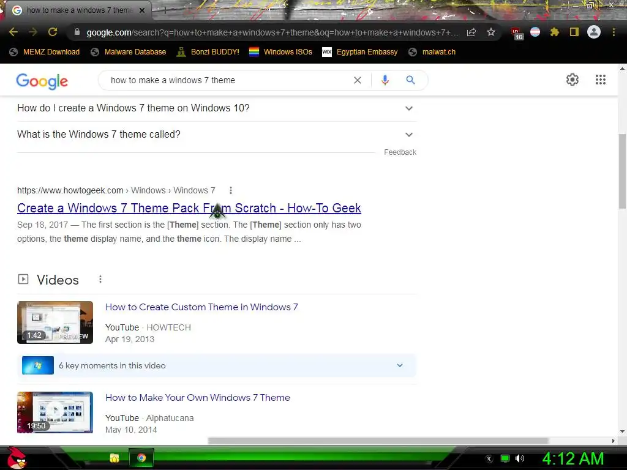627x470 pixels.
Task: Start voice search with the microphone
Action: click(385, 80)
